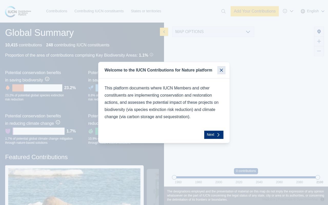Screen dimensions: 328x205
Task: Zoom out on the map with minus
Action: pos(319,51)
